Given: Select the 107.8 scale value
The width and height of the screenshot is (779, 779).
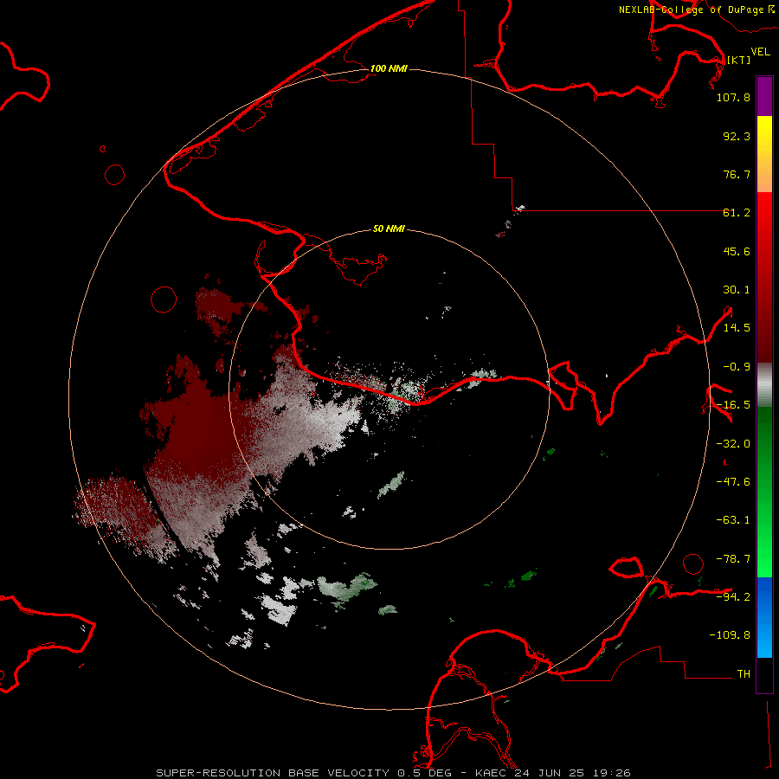Looking at the screenshot, I should [x=733, y=97].
